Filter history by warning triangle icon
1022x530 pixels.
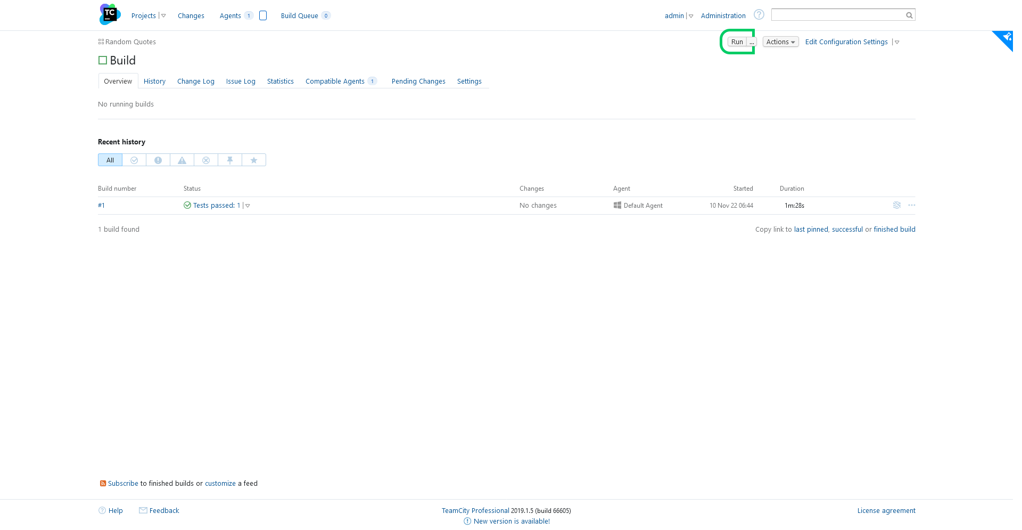[182, 160]
